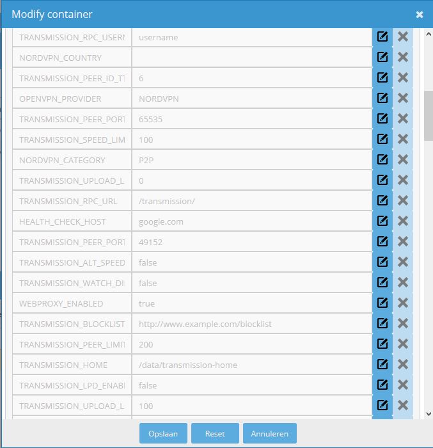Screen dimensions: 433x448
Task: Delete the TRANSMISSION_RPC_USERNAME variable row
Action: pos(403,37)
